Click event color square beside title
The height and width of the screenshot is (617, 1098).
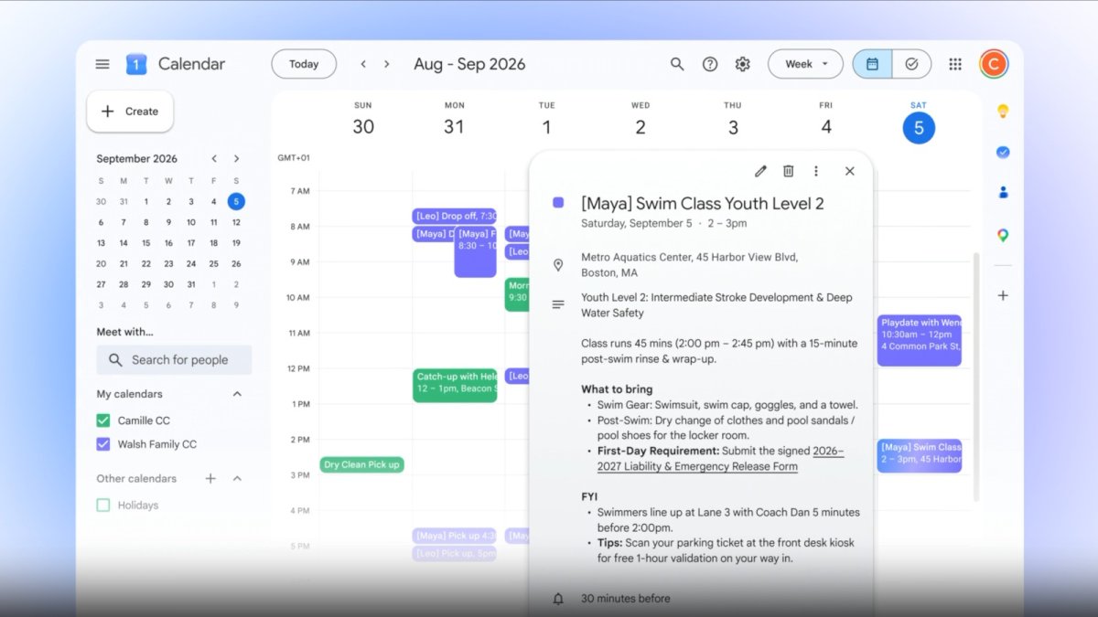coord(558,203)
